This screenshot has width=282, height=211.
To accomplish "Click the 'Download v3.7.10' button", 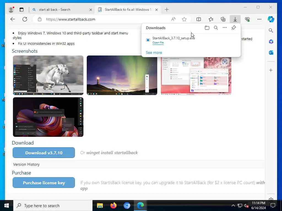I will pos(44,153).
